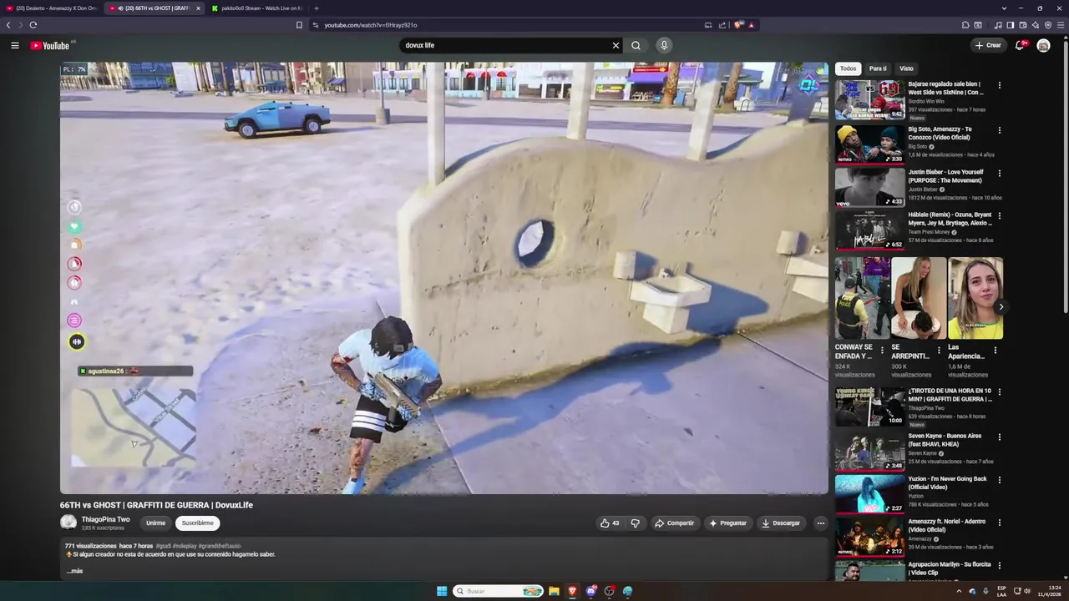Click the Windows taskbar search box

coord(499,591)
